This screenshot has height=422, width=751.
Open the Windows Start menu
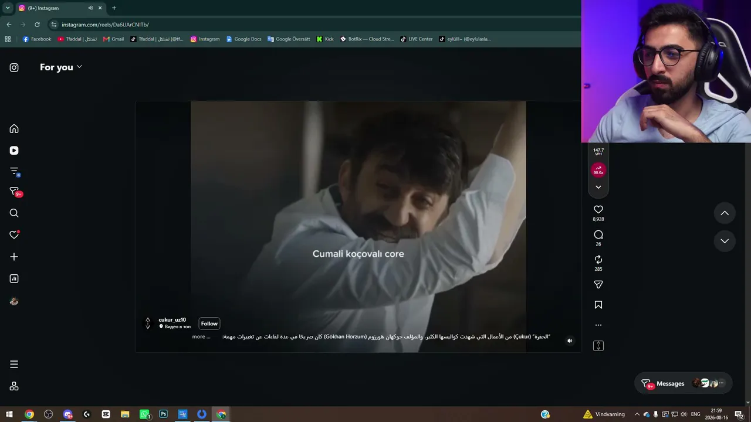tap(9, 414)
